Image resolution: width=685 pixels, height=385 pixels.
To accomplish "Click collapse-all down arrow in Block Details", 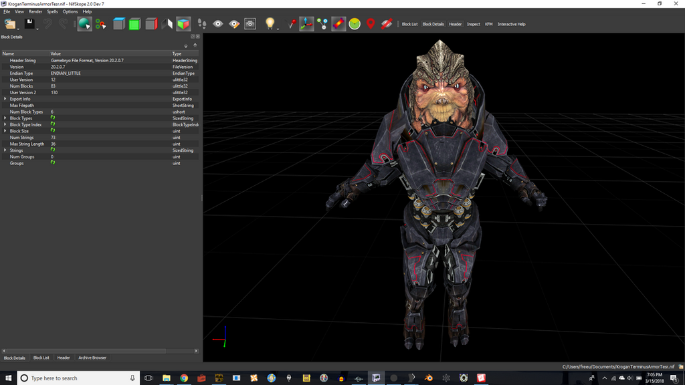I will click(186, 45).
